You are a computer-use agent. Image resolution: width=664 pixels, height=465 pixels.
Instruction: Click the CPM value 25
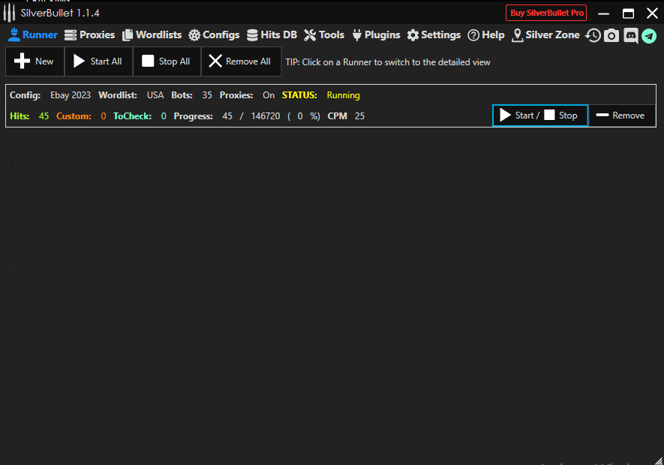coord(359,116)
